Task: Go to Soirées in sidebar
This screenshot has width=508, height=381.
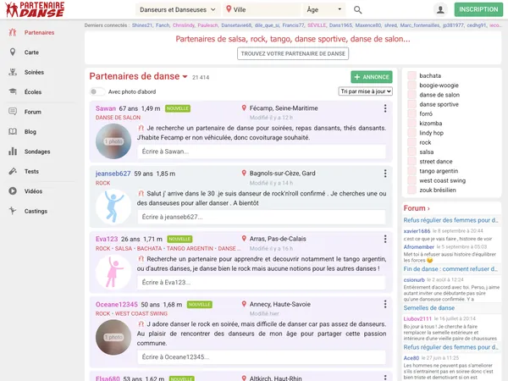Action: click(34, 72)
